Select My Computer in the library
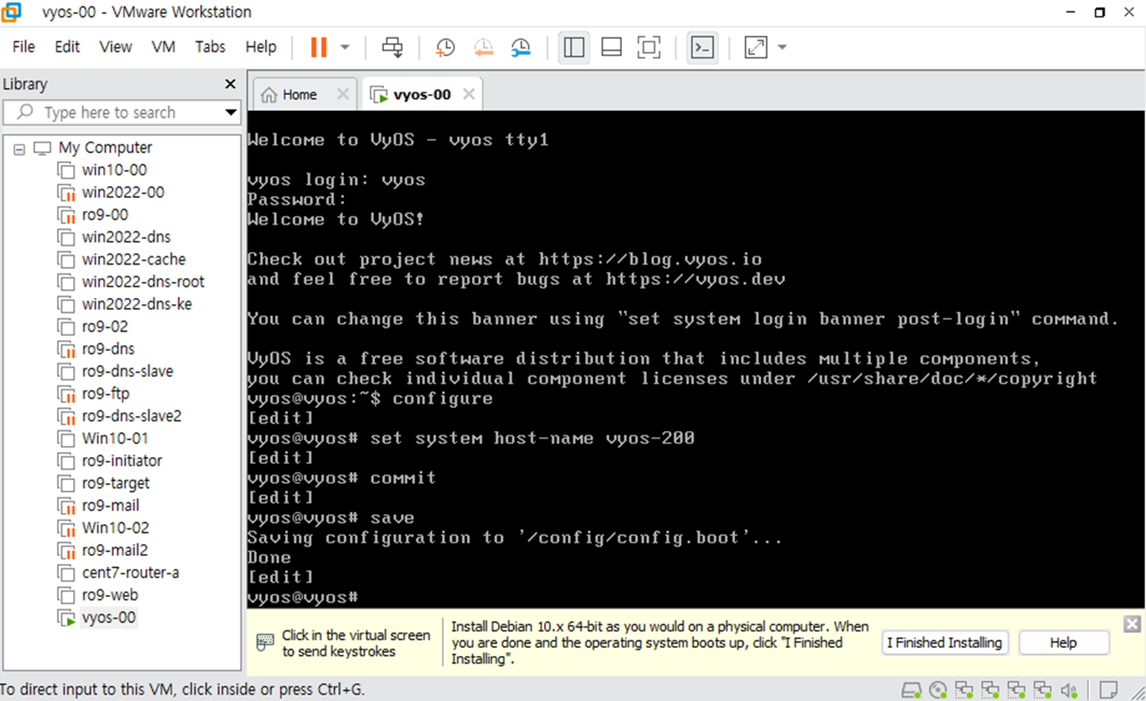1146x701 pixels. (x=105, y=147)
